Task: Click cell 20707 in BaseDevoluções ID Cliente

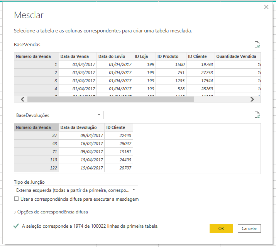Action: [x=119, y=168]
